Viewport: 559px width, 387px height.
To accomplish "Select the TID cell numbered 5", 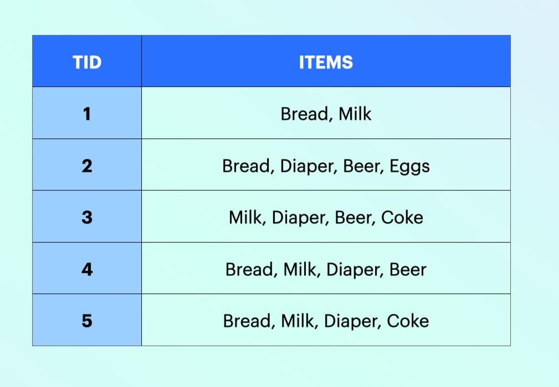I will coord(87,320).
